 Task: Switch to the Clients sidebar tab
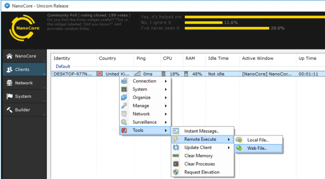coord(24,69)
